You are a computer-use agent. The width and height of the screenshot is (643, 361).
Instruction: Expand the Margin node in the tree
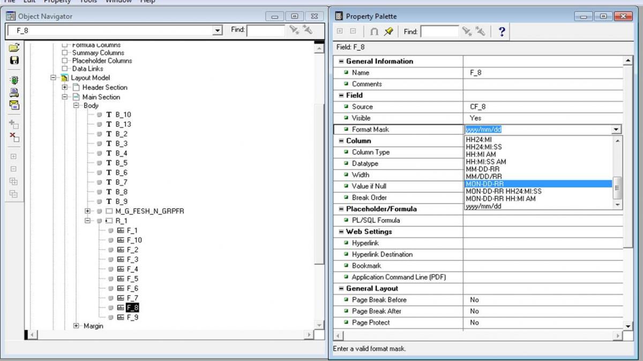[76, 326]
